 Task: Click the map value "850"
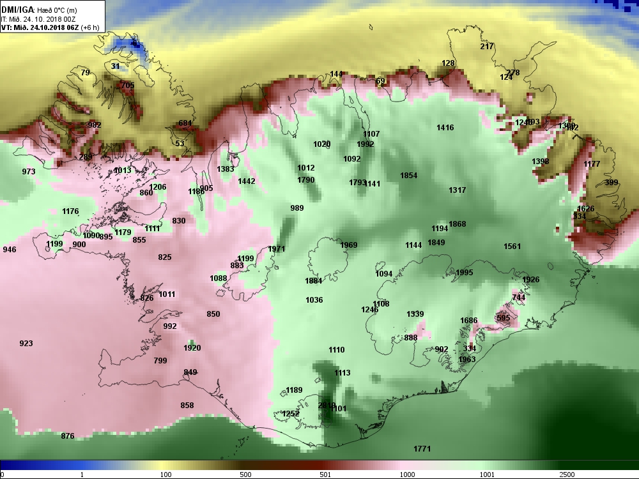(x=213, y=314)
